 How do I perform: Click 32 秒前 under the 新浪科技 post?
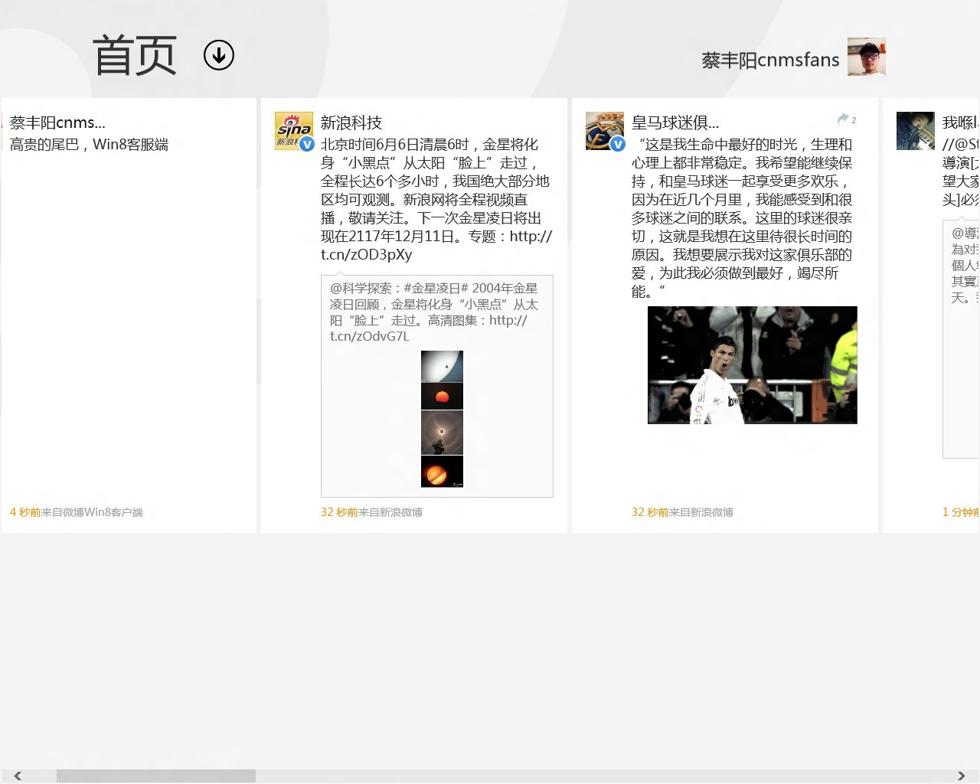point(339,512)
